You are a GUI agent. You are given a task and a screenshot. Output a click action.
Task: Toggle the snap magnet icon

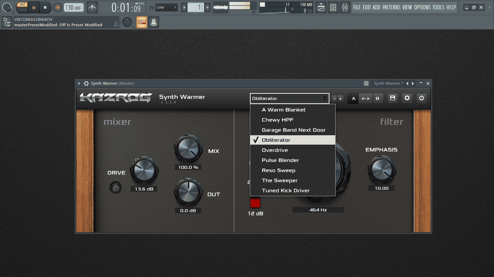(151, 8)
